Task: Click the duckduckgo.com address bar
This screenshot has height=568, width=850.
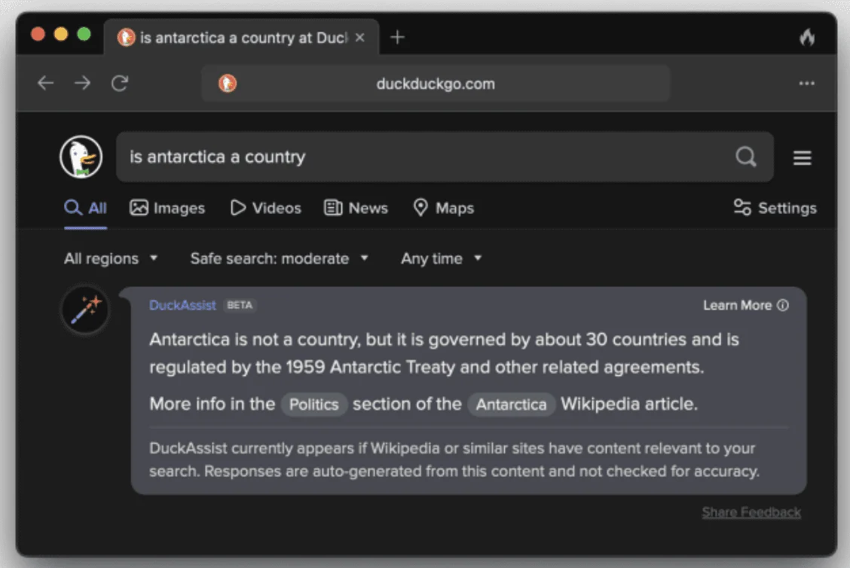Action: click(436, 84)
